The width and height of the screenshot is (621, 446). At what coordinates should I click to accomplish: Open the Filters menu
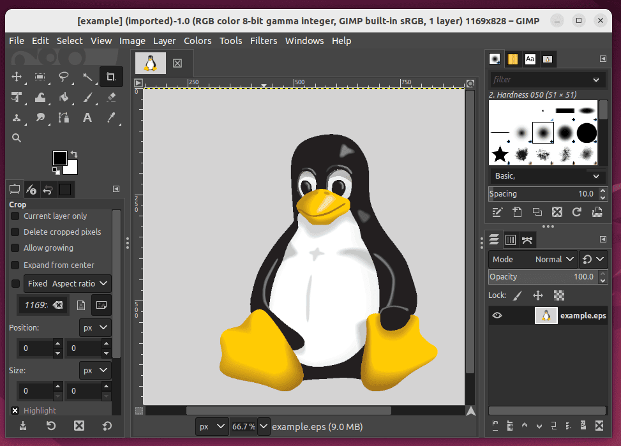(x=264, y=40)
